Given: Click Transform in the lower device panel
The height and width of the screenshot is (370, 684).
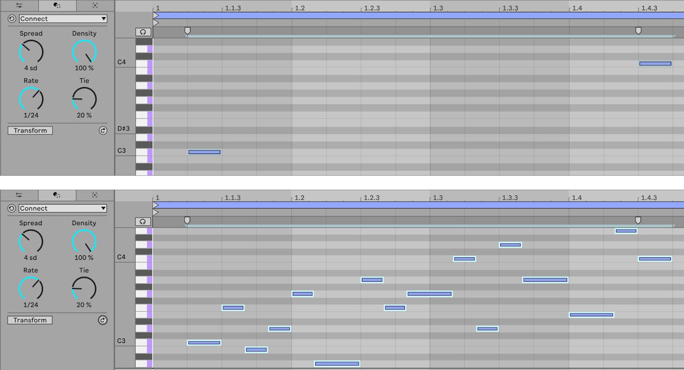Looking at the screenshot, I should click(30, 320).
